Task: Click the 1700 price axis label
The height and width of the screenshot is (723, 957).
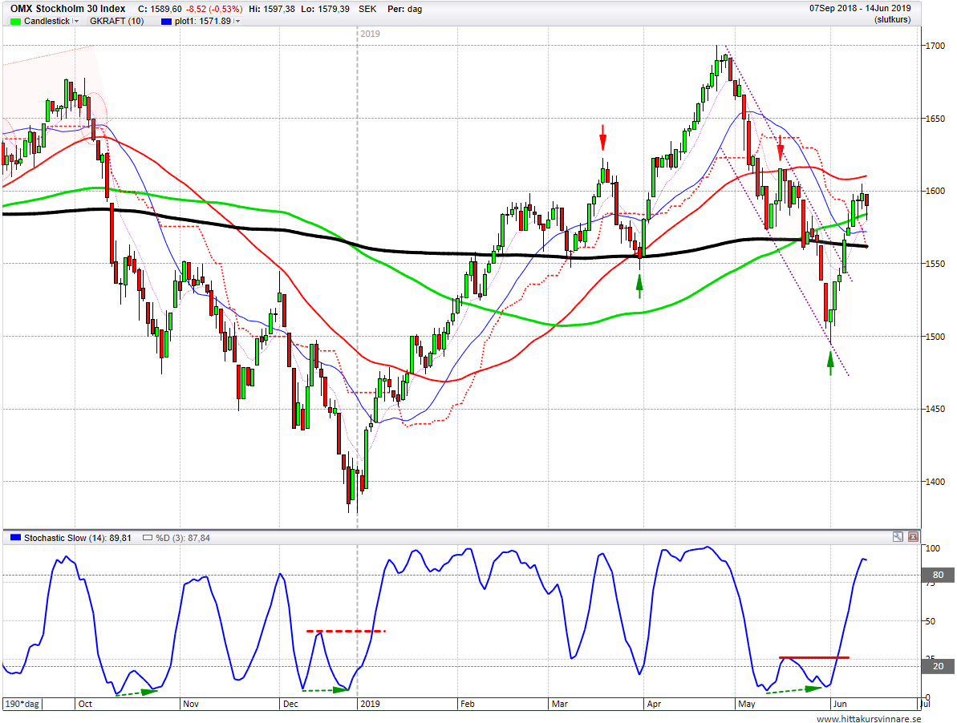Action: pyautogui.click(x=935, y=46)
